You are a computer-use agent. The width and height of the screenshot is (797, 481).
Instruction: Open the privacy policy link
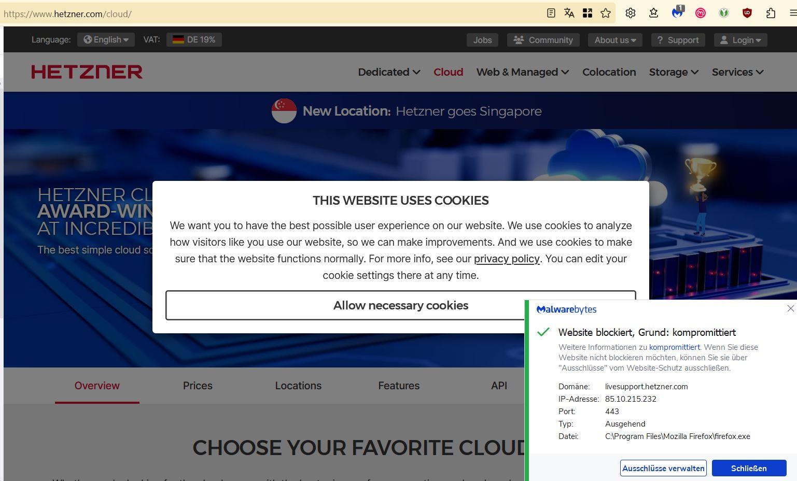(507, 259)
